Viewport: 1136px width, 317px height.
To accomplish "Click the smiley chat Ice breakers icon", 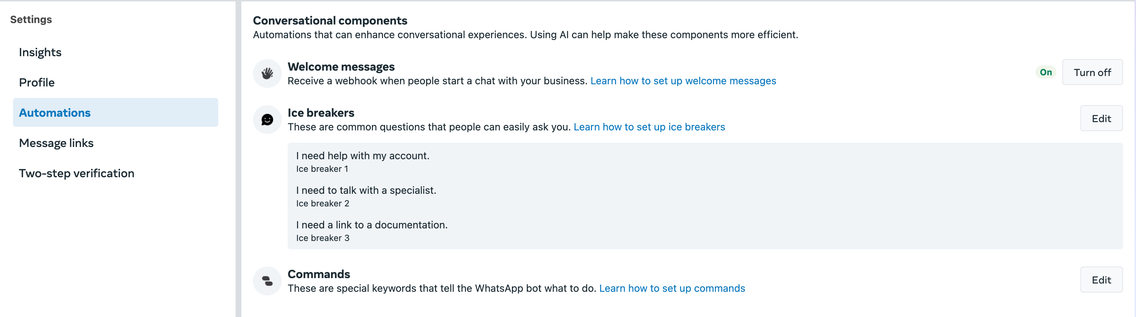I will (267, 120).
